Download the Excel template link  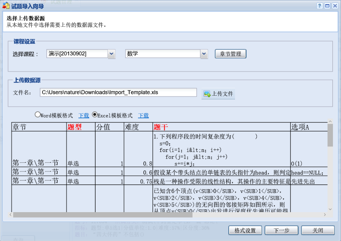coord(143,115)
